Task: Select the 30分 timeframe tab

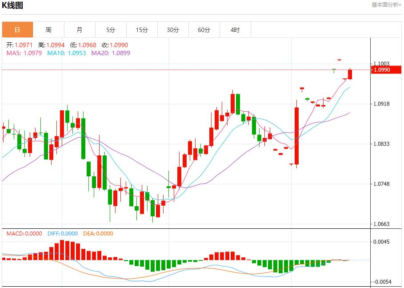Action: pos(173,30)
